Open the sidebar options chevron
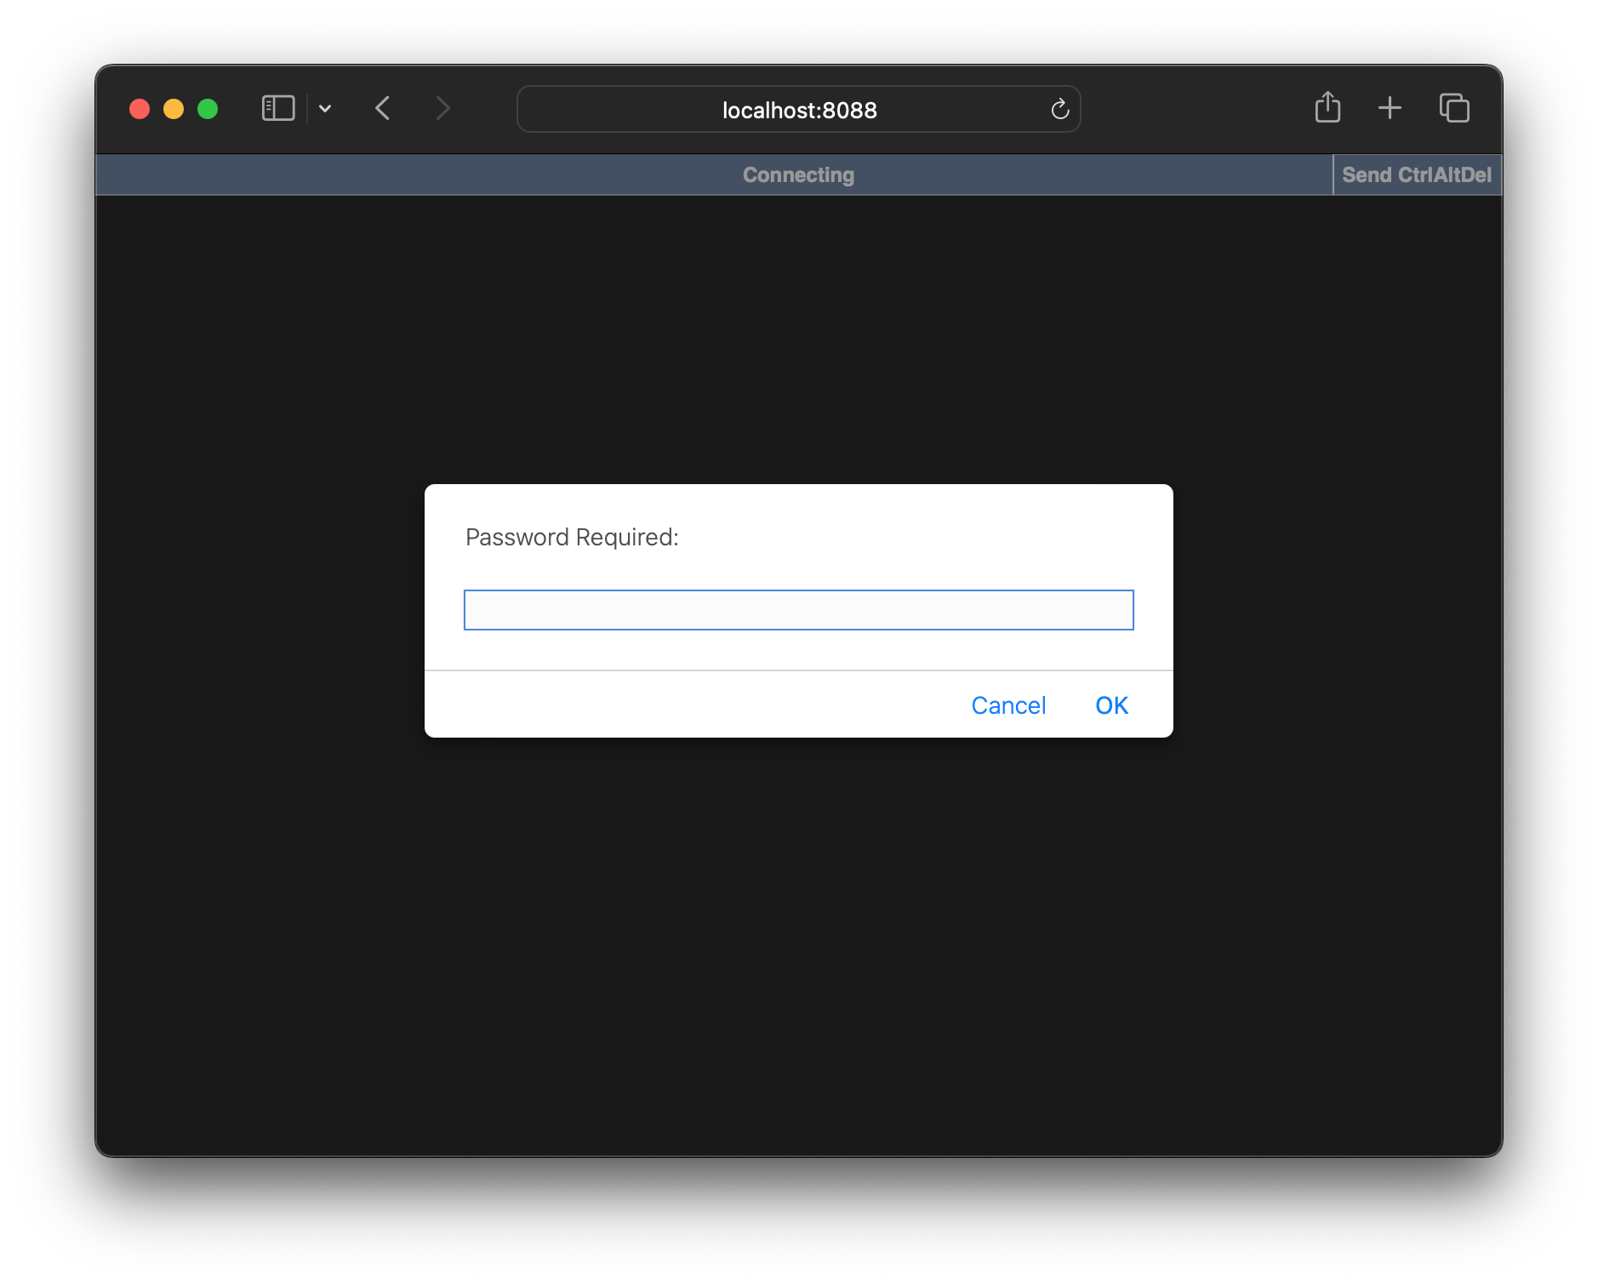 326,108
